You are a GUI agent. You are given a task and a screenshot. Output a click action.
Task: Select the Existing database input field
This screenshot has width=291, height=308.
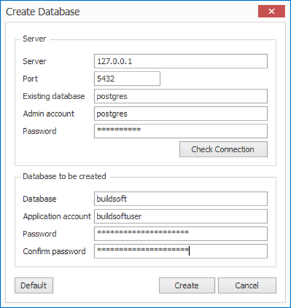click(181, 96)
